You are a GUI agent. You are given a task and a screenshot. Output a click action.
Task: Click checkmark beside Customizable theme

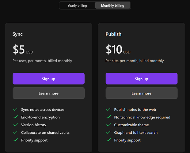108,125
